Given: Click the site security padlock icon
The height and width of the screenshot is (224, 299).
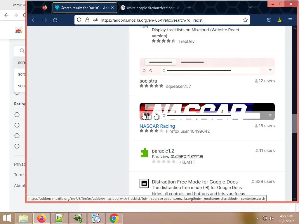Looking at the screenshot, I should click(87, 20).
